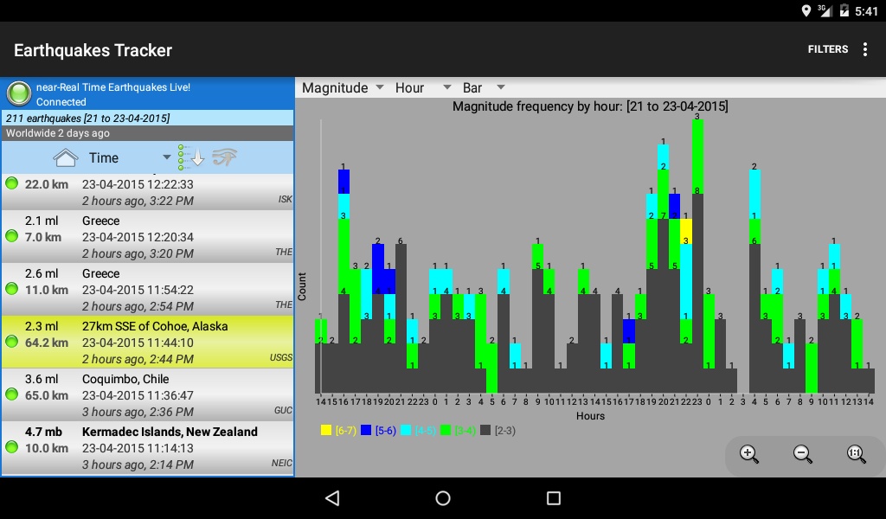Zoom out of the chart
Viewport: 886px width, 519px height.
click(x=802, y=453)
